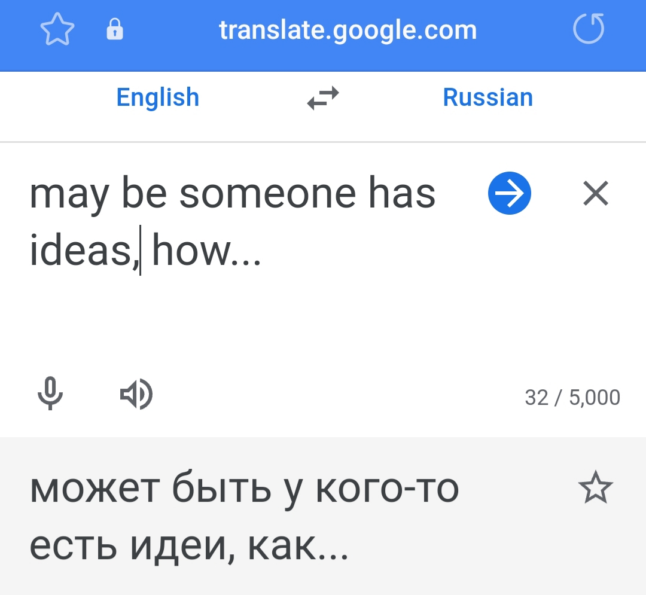
Task: Place the cursor on "how..." in the source text
Action: [207, 251]
